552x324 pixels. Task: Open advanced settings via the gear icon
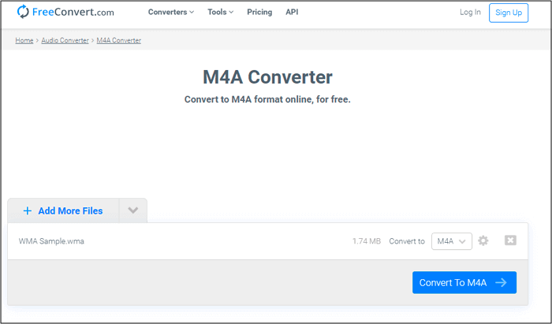(483, 240)
